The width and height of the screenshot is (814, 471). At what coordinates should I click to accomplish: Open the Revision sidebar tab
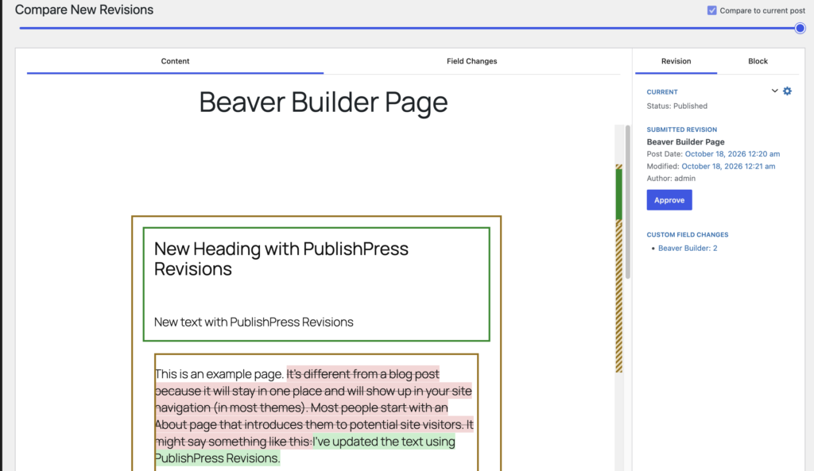(x=676, y=61)
